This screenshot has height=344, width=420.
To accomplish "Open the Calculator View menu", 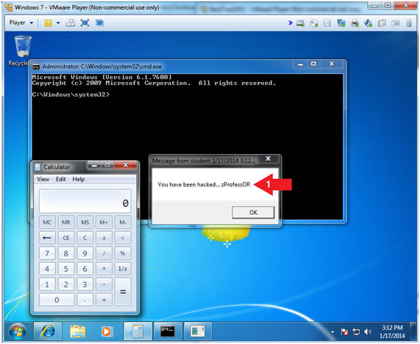I will click(x=43, y=179).
